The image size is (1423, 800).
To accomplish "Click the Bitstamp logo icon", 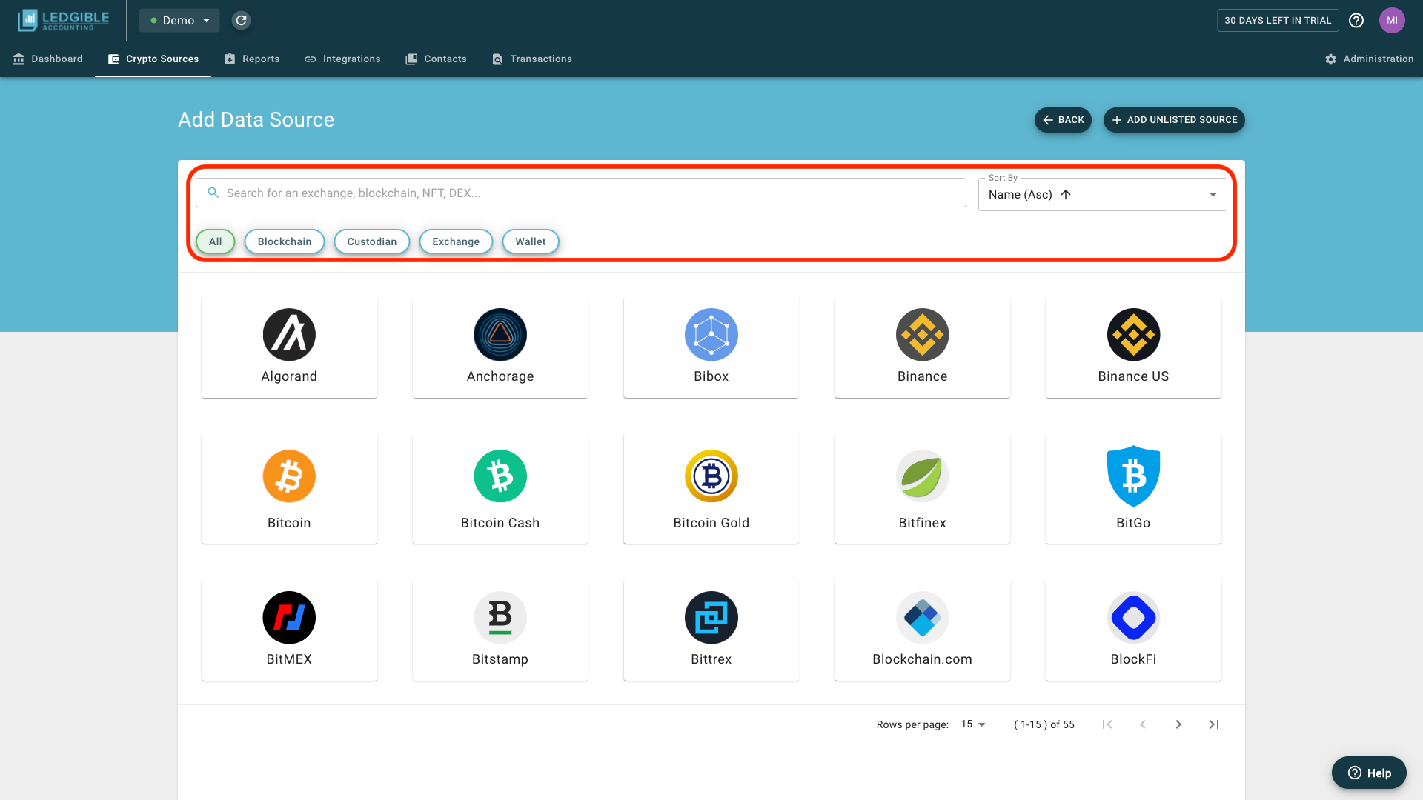I will coord(500,618).
